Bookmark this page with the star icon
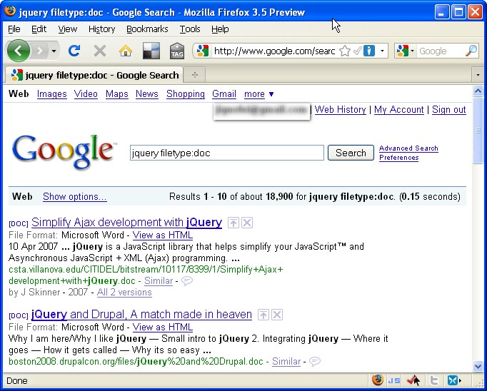The height and width of the screenshot is (391, 487). tap(344, 51)
